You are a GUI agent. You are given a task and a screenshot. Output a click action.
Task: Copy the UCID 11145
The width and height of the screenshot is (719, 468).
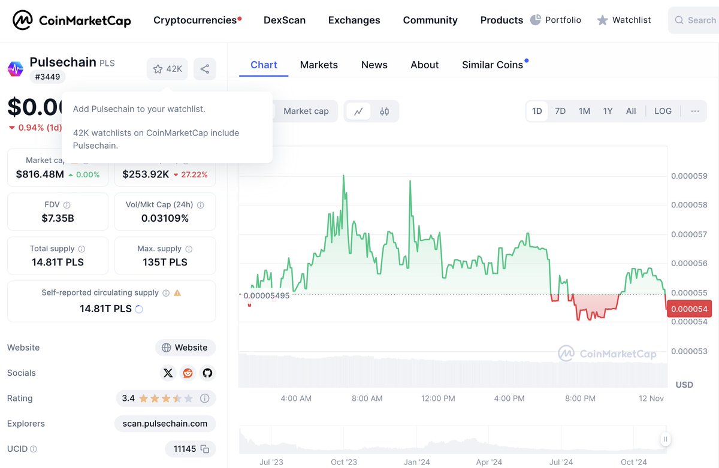pos(204,448)
